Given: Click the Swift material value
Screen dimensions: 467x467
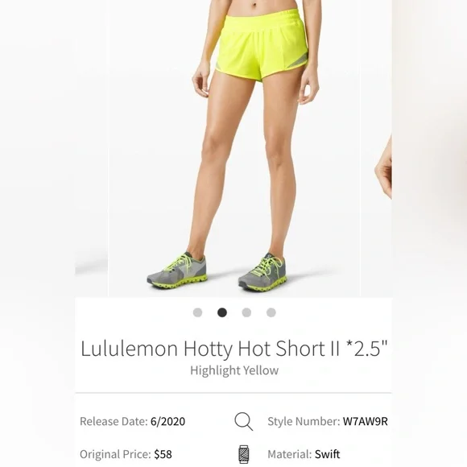Looking at the screenshot, I should pos(328,454).
